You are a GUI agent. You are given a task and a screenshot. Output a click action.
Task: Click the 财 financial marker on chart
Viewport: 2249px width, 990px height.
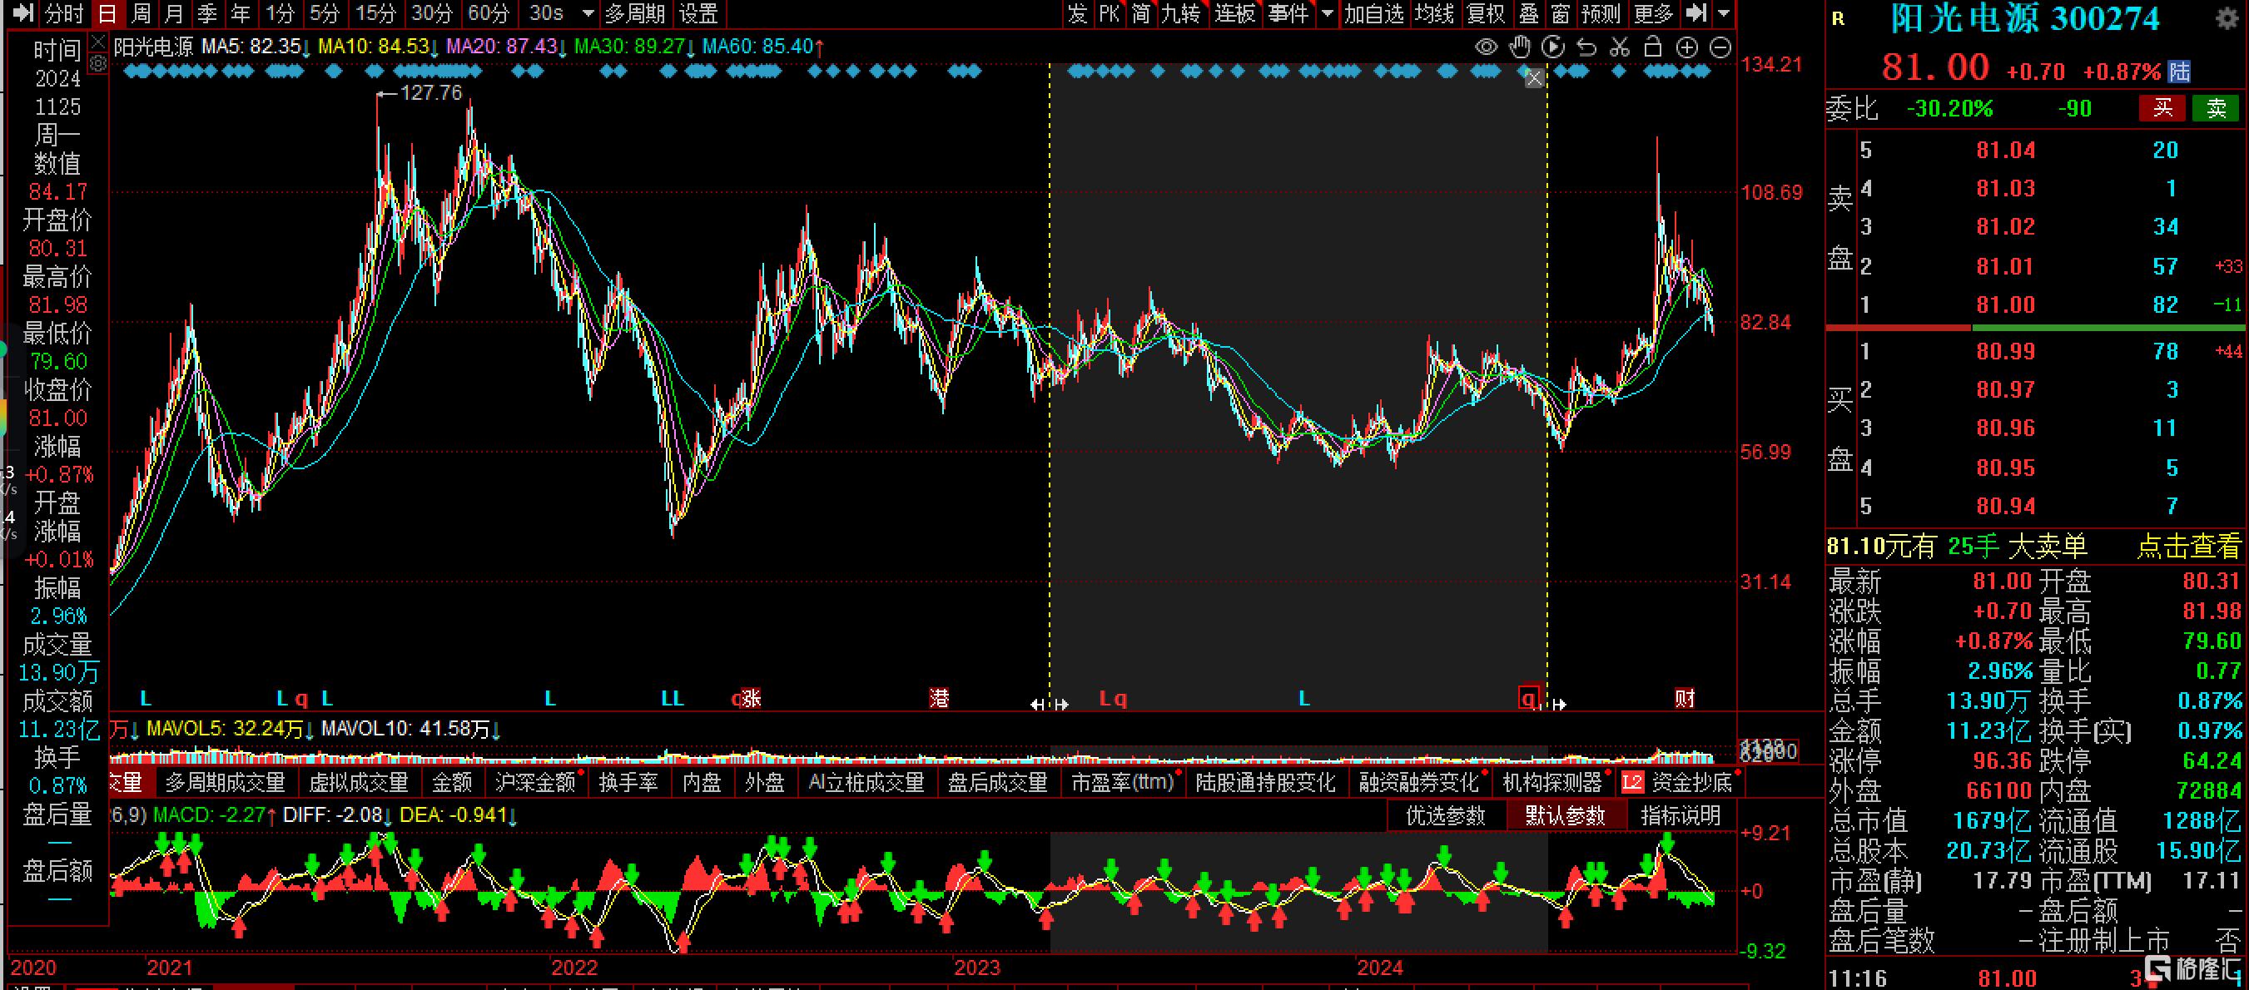pos(1684,698)
